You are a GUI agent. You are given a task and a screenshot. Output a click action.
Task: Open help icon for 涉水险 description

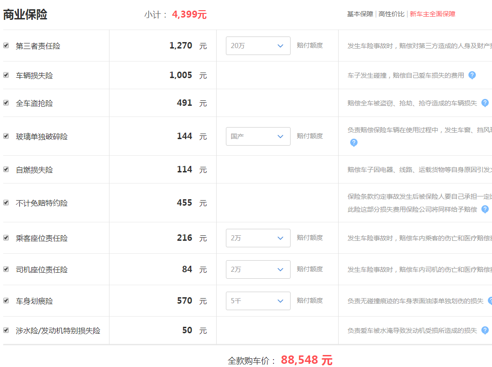click(x=485, y=330)
